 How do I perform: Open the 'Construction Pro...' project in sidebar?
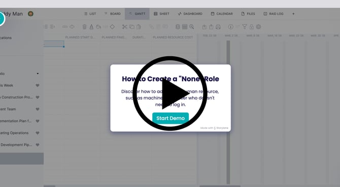coord(16,97)
